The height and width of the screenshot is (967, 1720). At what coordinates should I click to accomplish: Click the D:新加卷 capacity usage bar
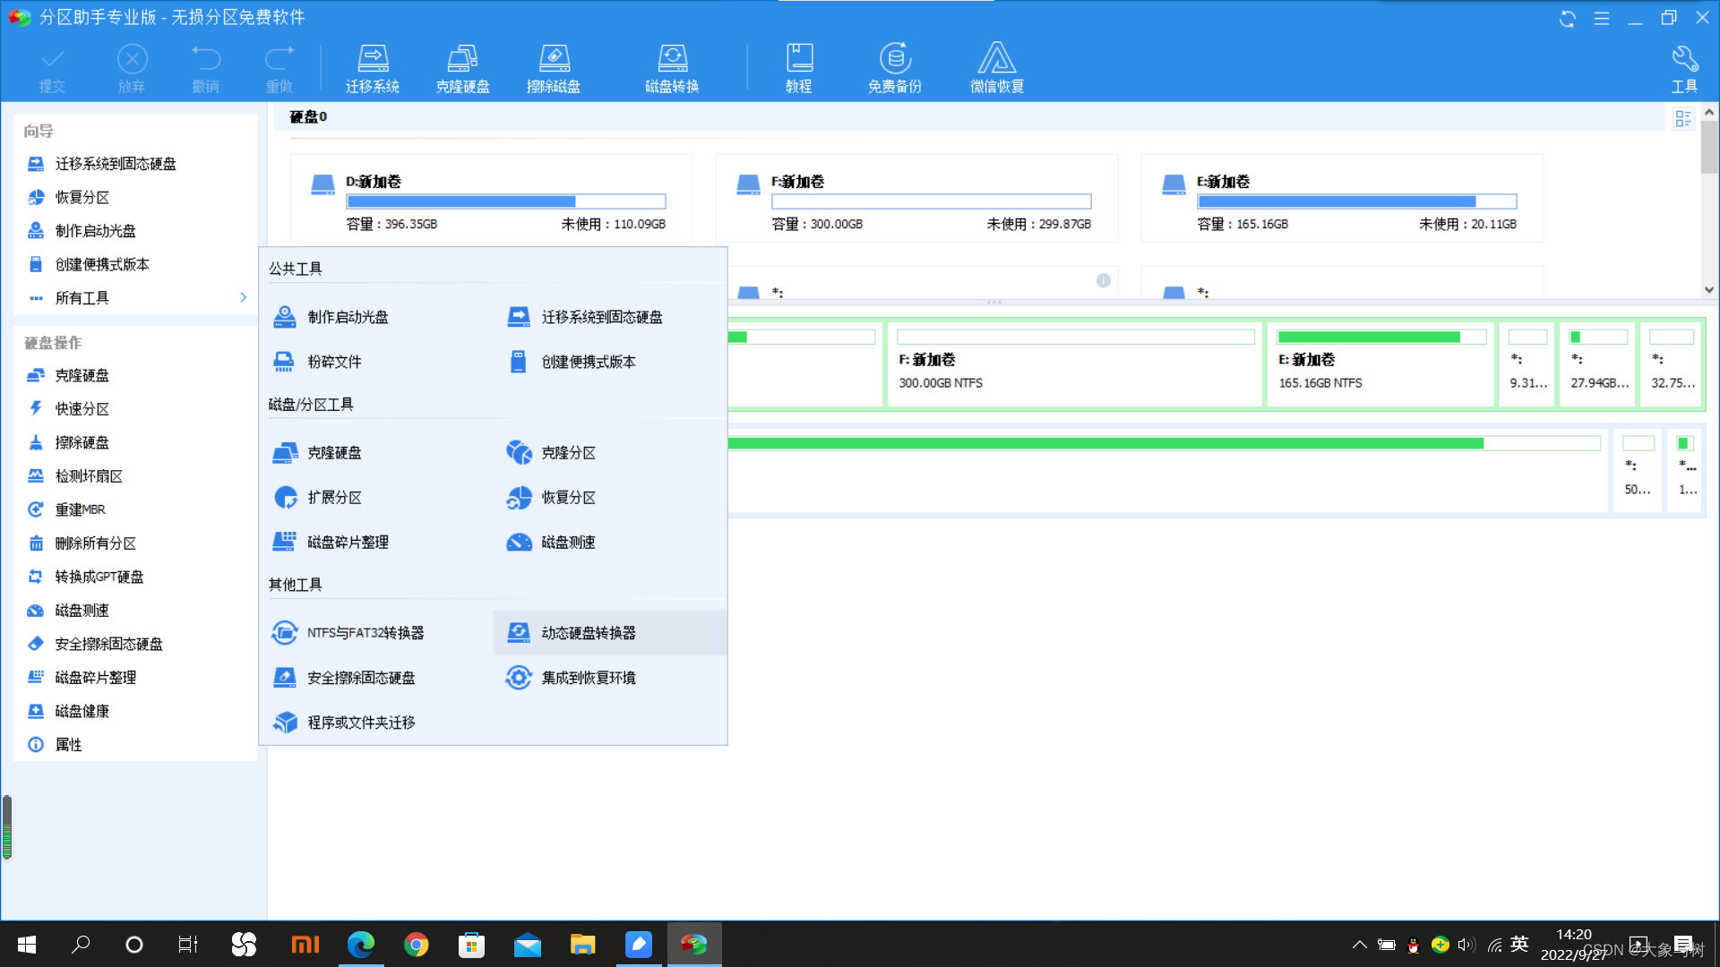505,201
